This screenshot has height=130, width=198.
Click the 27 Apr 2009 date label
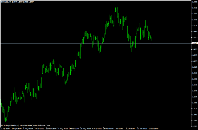coord(5,129)
